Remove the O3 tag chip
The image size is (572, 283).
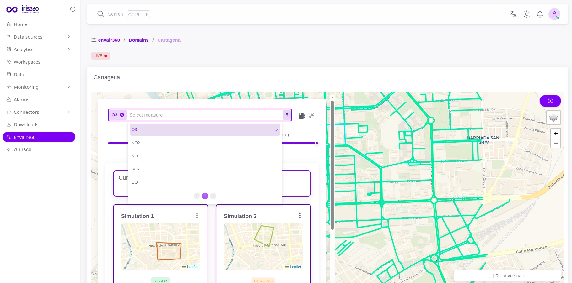122,115
